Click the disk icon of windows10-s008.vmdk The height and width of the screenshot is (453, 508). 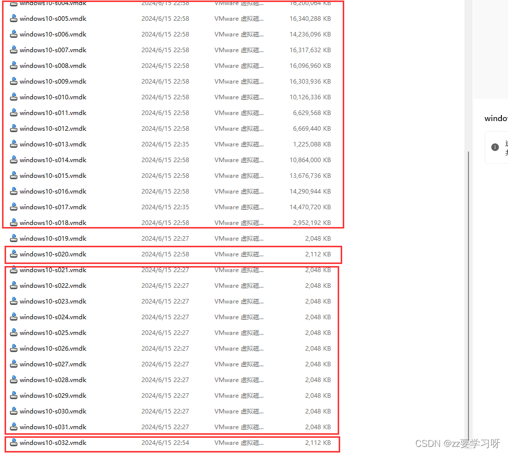click(x=14, y=65)
